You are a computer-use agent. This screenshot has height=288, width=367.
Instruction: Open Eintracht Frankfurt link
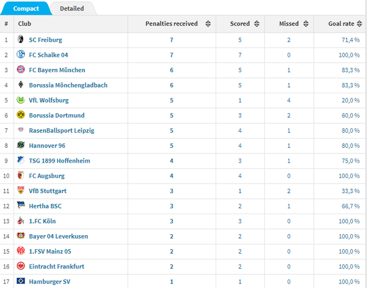56,266
